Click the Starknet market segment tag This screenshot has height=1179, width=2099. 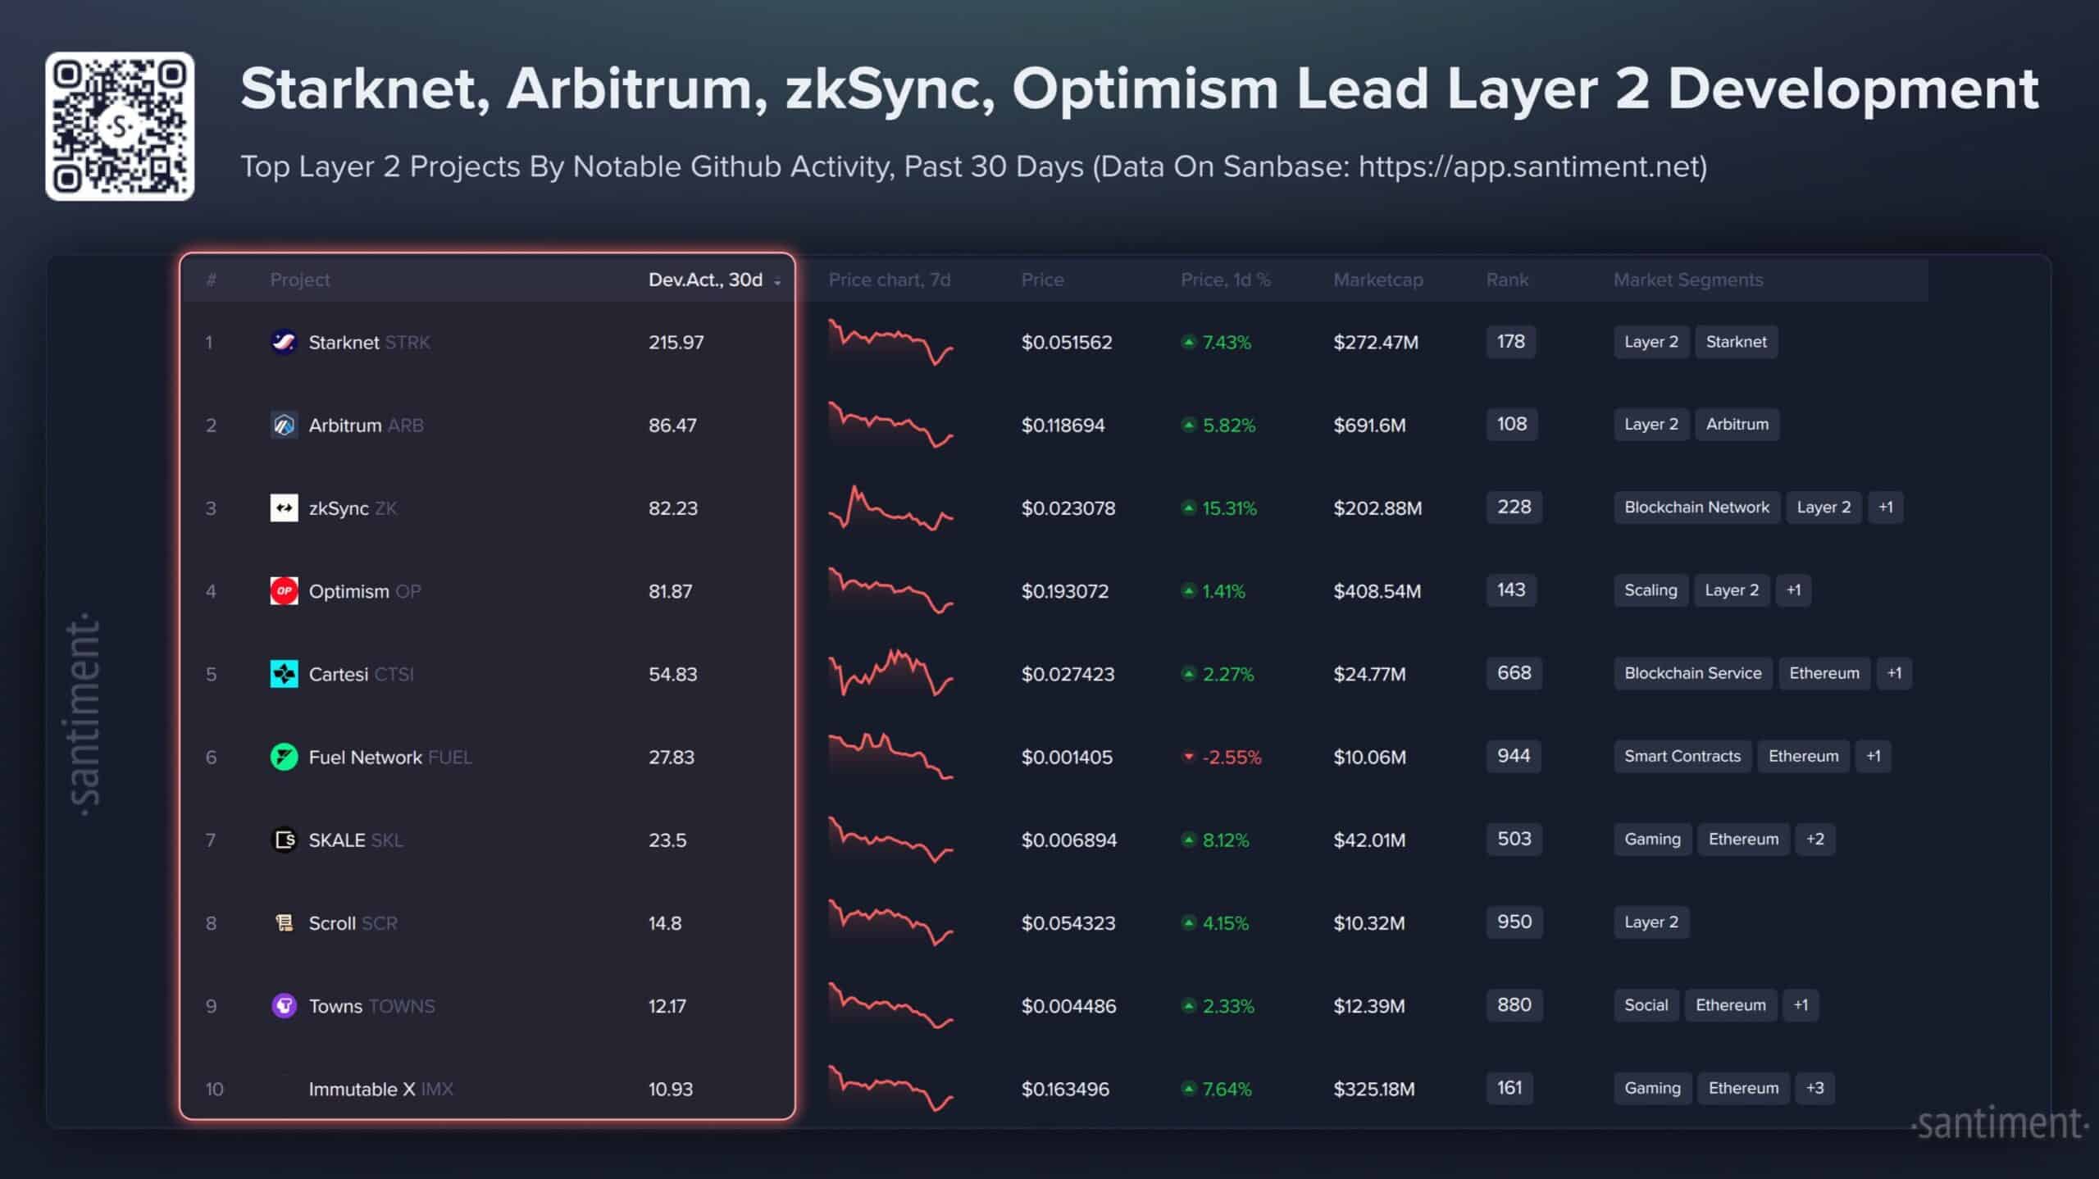1737,342
